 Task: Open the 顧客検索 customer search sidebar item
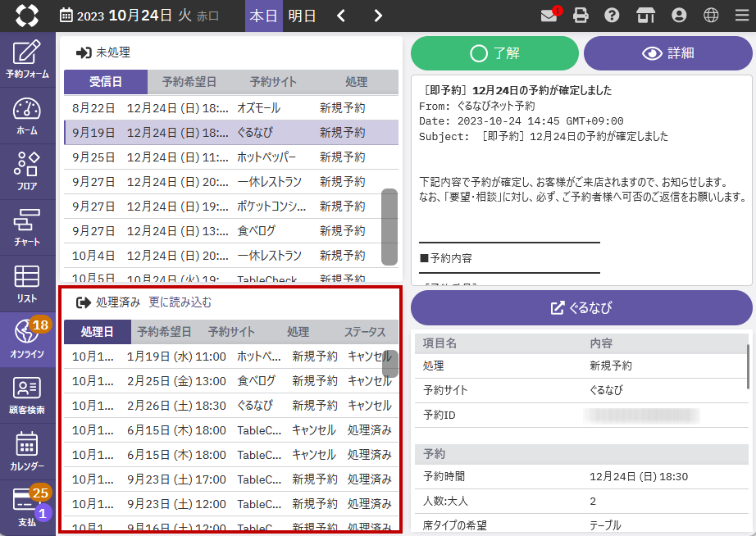pos(27,395)
